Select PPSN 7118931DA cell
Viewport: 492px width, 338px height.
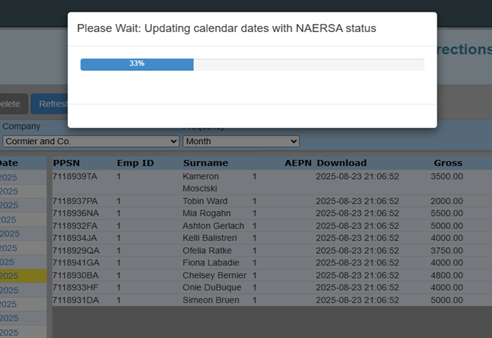[x=75, y=300]
